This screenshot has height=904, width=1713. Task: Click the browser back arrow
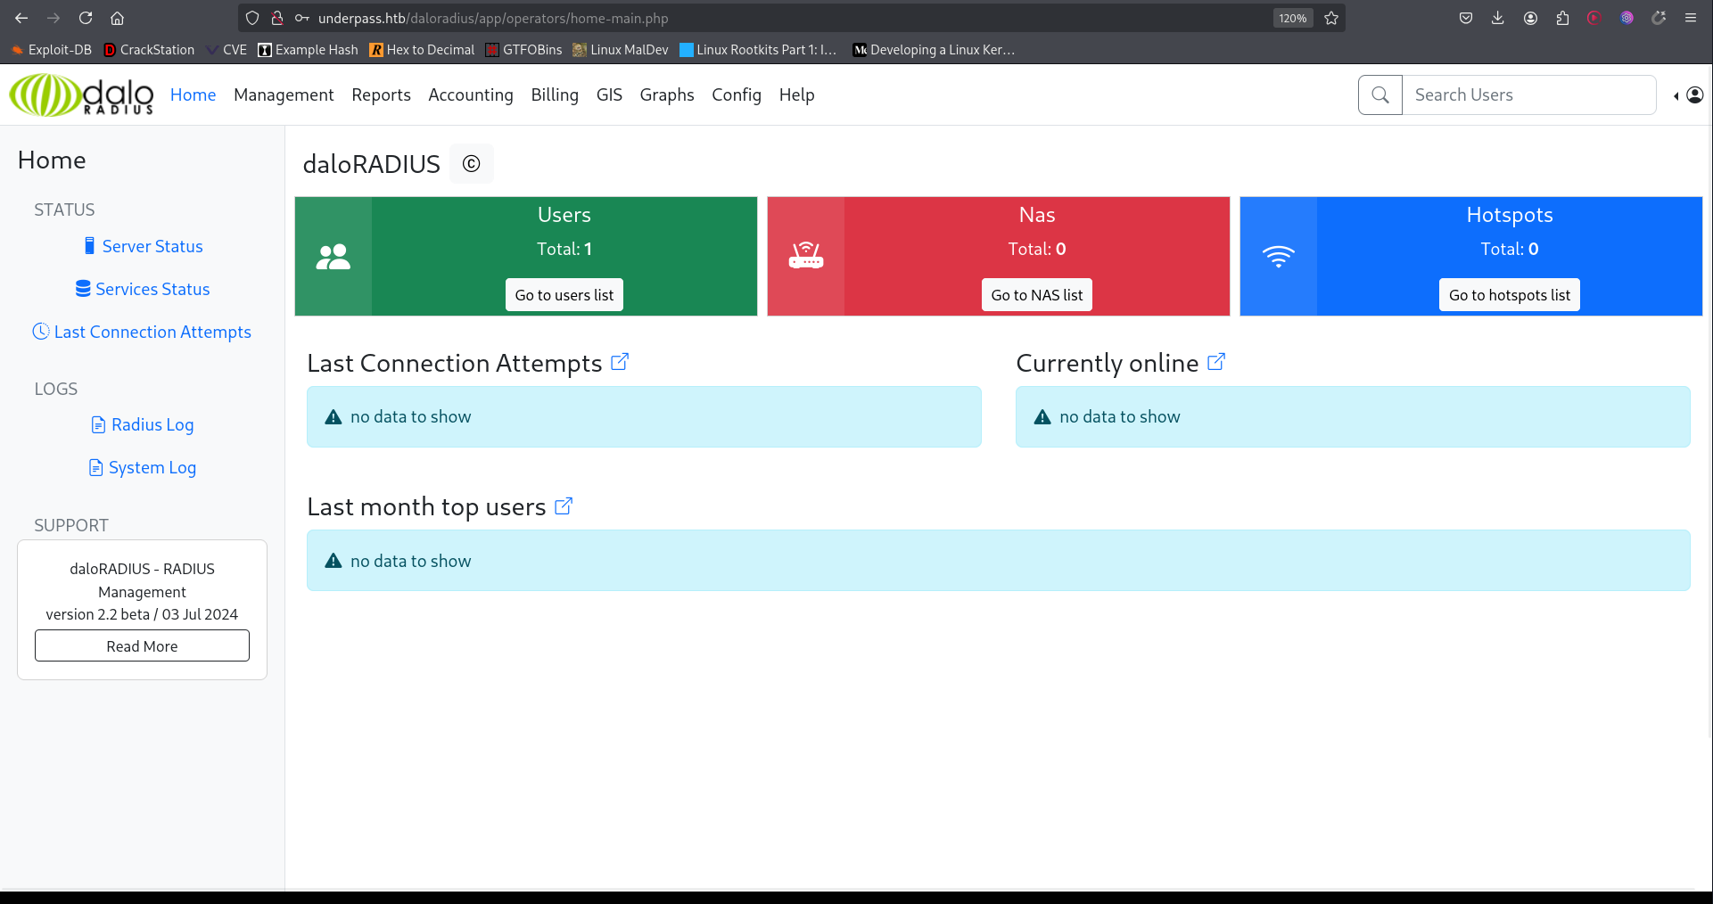21,18
